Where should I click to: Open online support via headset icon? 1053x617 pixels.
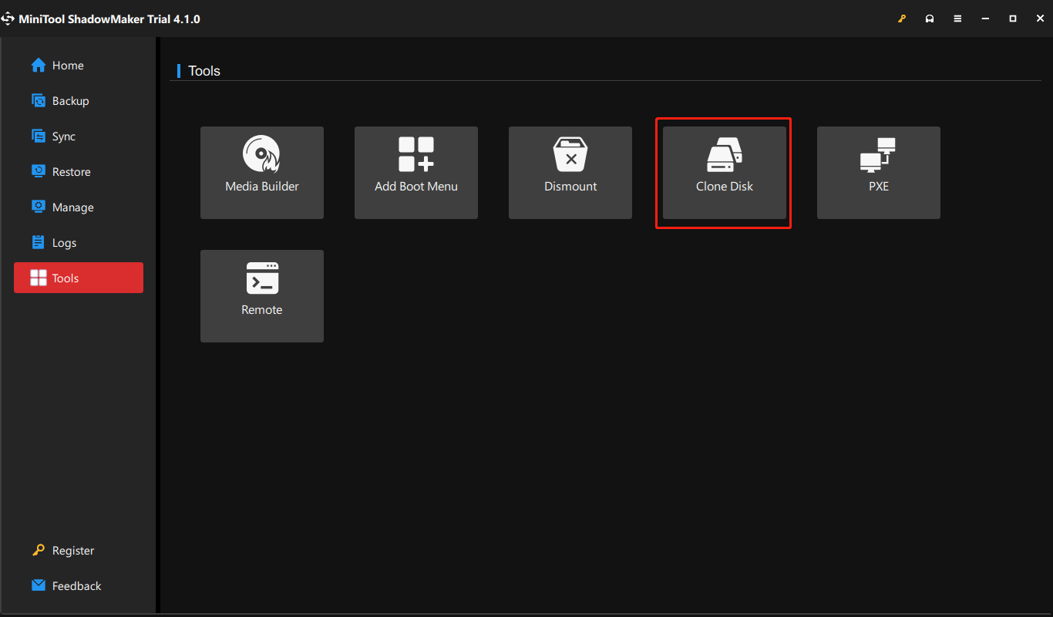tap(930, 18)
